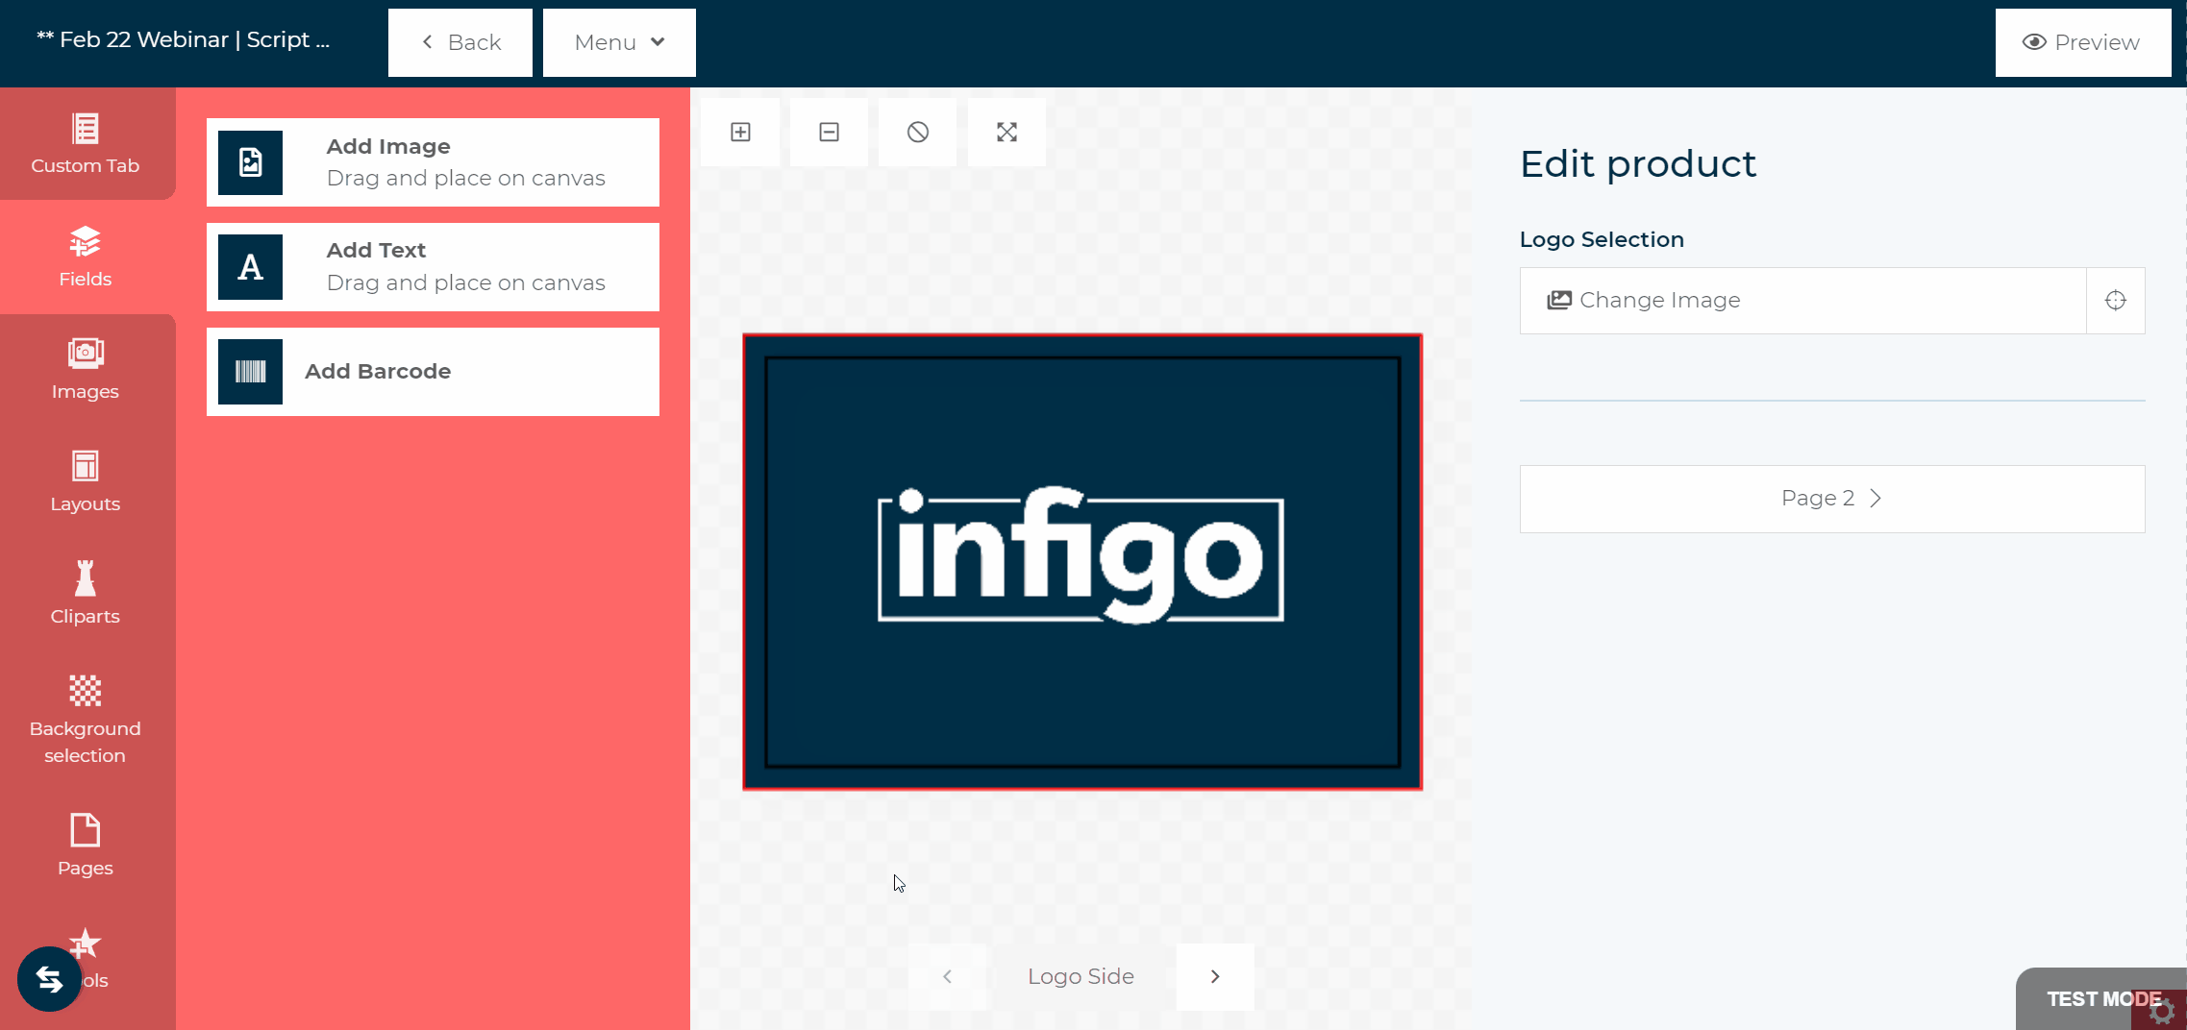Click the round swap arrows button
2187x1030 pixels.
pyautogui.click(x=49, y=979)
